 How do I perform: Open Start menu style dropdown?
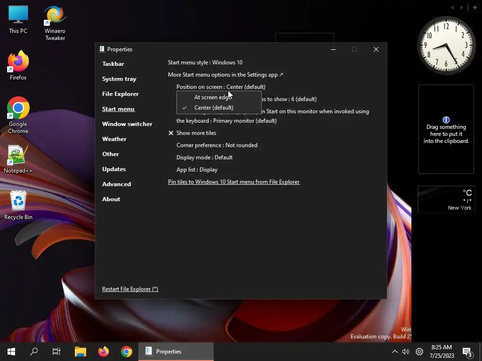pyautogui.click(x=205, y=63)
